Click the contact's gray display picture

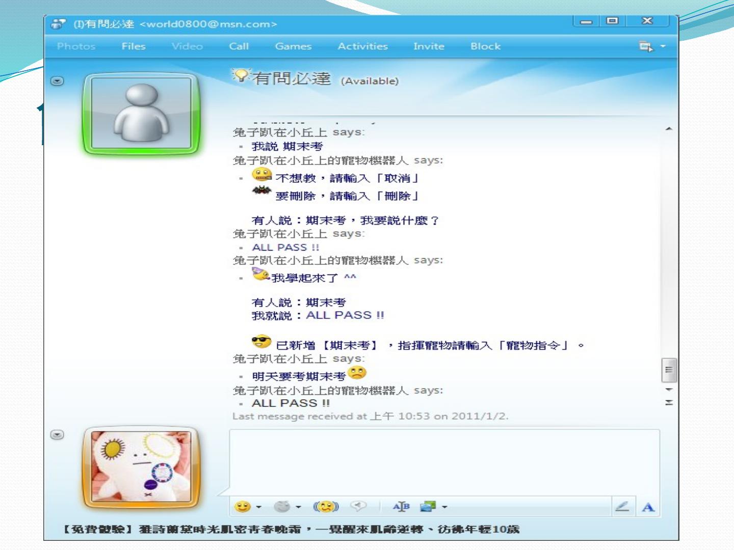click(x=141, y=114)
